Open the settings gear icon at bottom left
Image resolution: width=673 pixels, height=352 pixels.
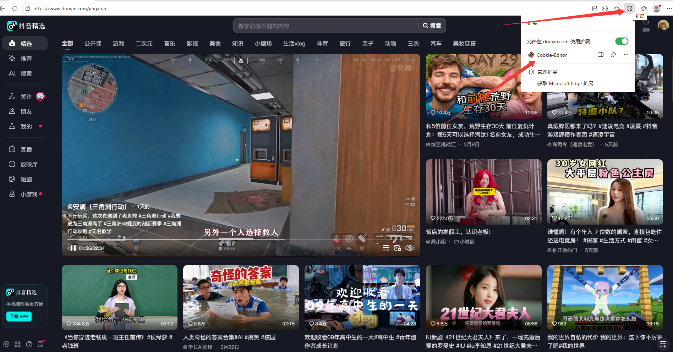[x=6, y=344]
